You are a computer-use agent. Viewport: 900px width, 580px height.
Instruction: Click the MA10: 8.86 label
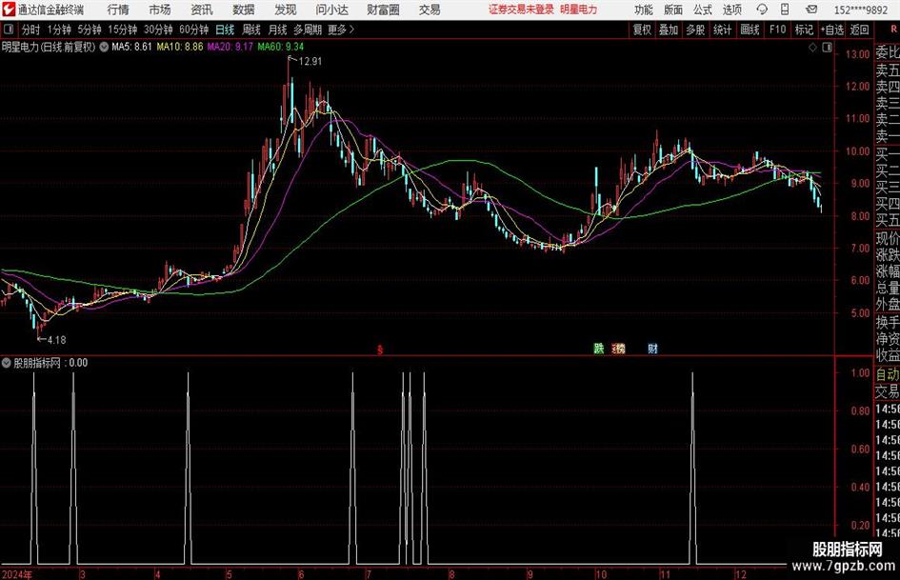[180, 47]
